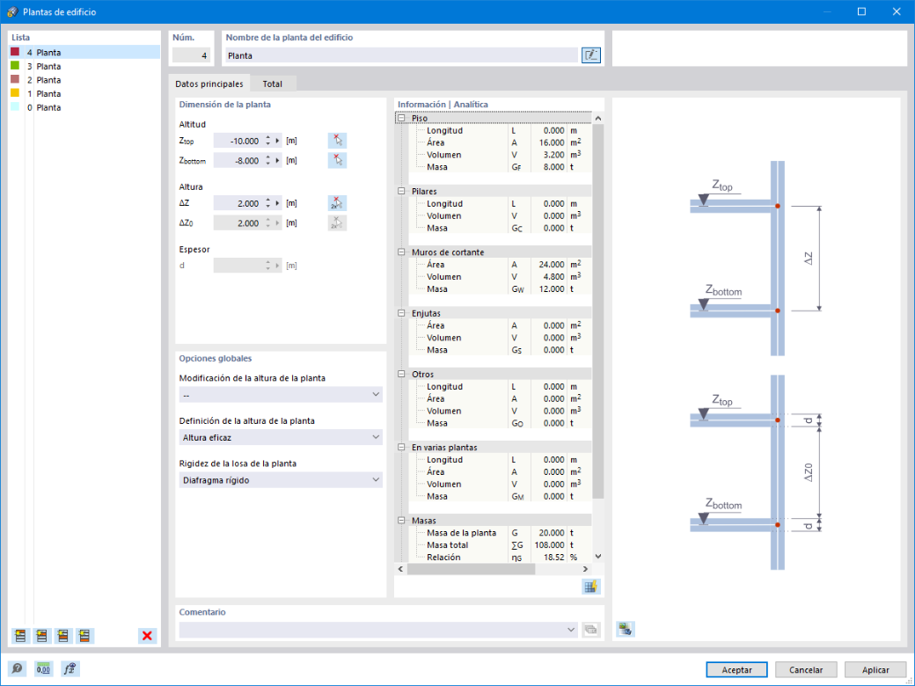This screenshot has height=686, width=915.
Task: Select story 1 Planta in list
Action: (84, 93)
